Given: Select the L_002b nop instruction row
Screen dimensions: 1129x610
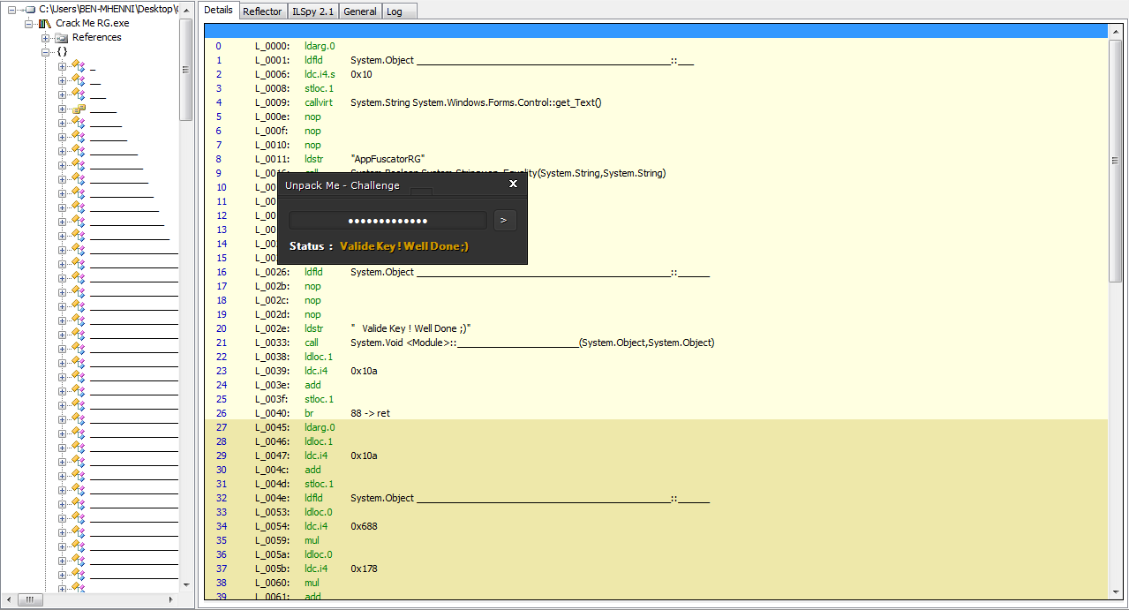Looking at the screenshot, I should 656,286.
